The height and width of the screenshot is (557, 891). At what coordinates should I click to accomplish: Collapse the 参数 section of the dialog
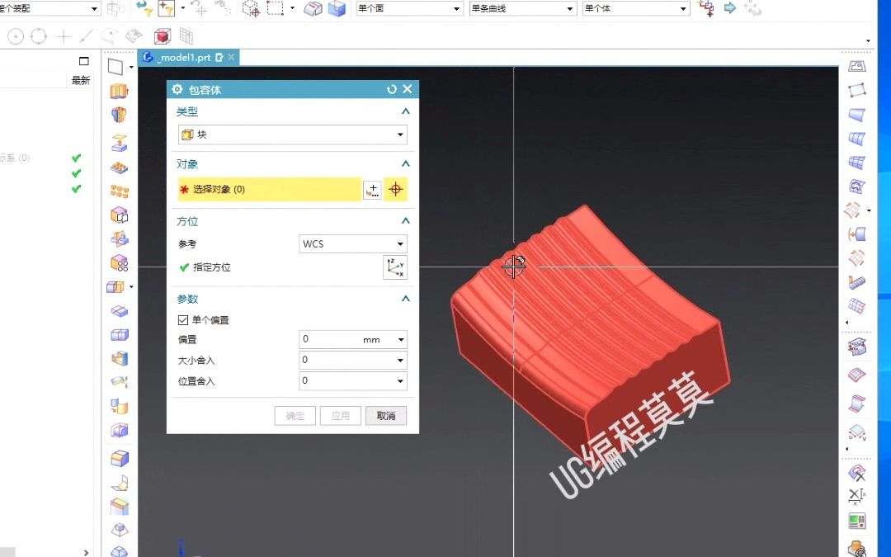click(405, 300)
